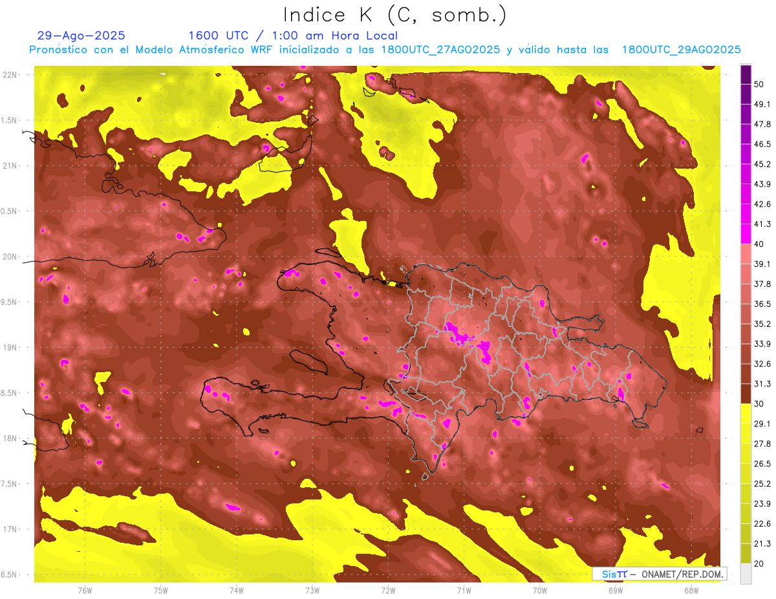Image resolution: width=776 pixels, height=599 pixels.
Task: Click the legend value '30'
Action: 759,404
